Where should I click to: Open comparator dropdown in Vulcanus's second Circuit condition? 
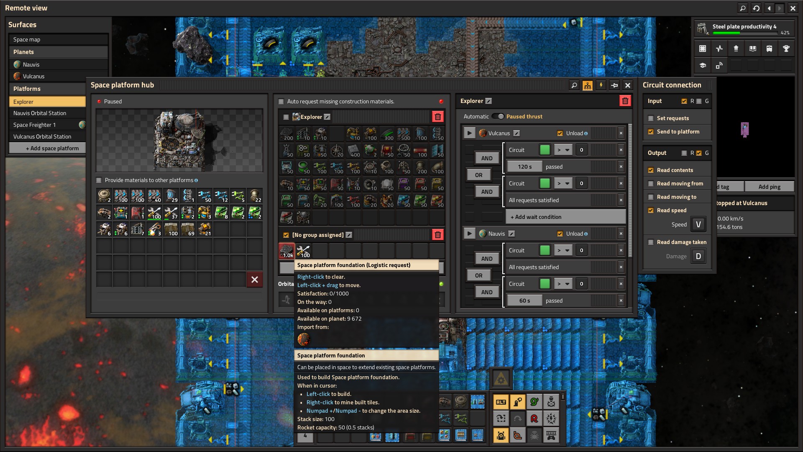563,183
